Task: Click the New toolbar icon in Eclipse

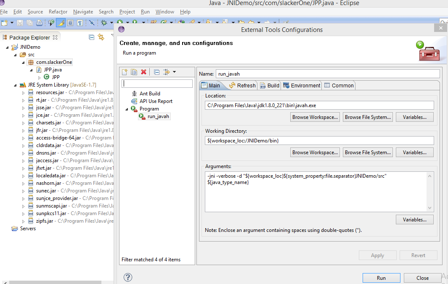Action: pyautogui.click(x=4, y=23)
